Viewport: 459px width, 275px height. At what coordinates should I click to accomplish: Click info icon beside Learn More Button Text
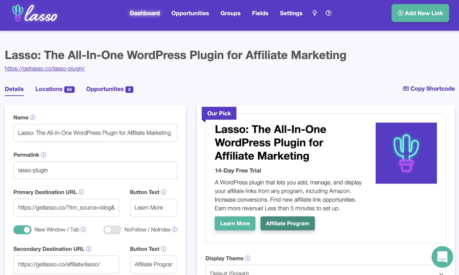[x=164, y=192]
